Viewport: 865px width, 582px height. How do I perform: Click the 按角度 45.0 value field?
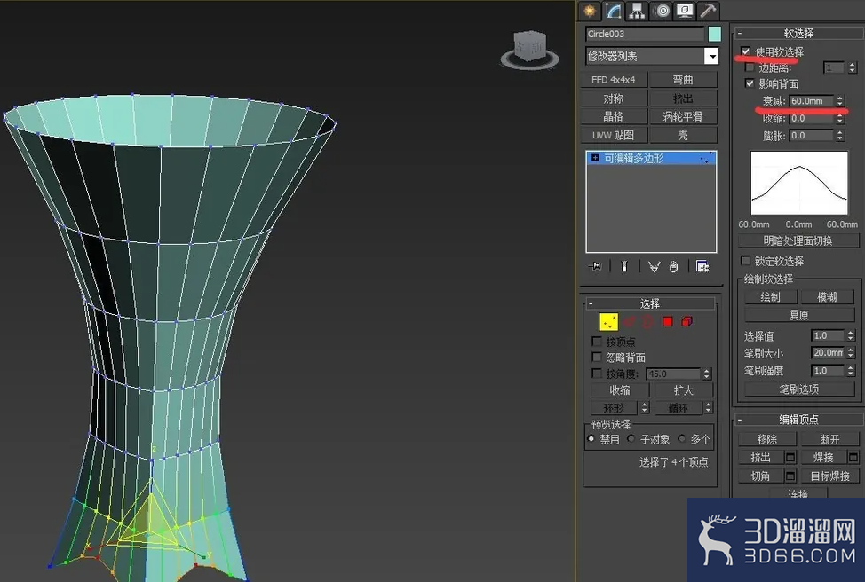point(673,374)
